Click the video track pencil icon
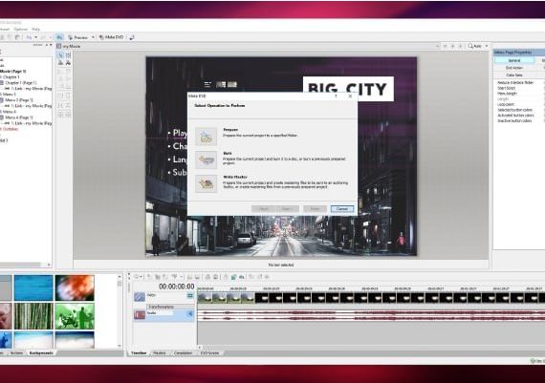This screenshot has height=383, width=545. pos(140,297)
